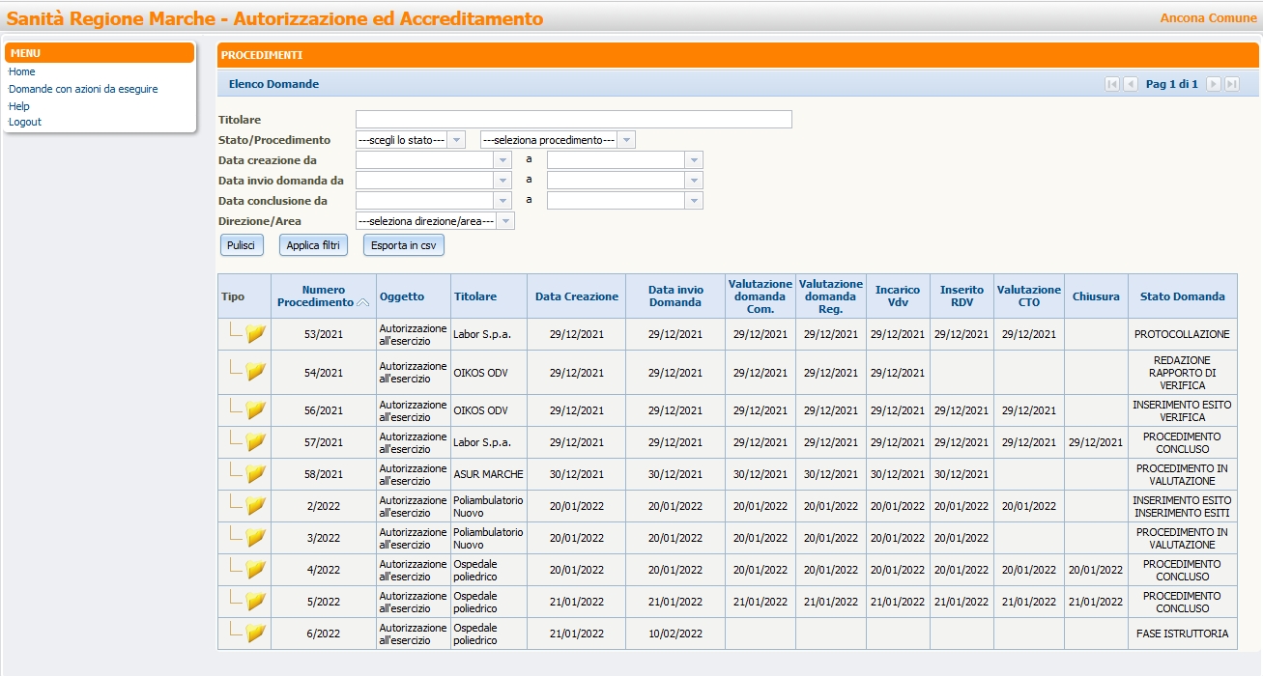Open Home in the menu

(21, 71)
